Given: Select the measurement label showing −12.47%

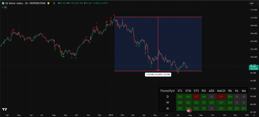Looking at the screenshot, I should pos(158,75).
